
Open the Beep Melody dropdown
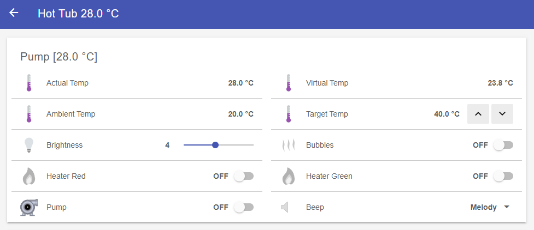pyautogui.click(x=490, y=208)
